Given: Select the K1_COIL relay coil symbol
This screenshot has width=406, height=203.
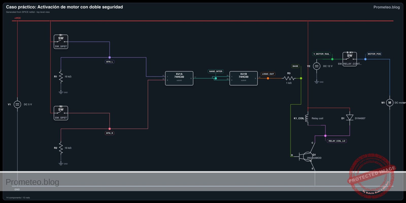Looking at the screenshot, I should coord(307,119).
